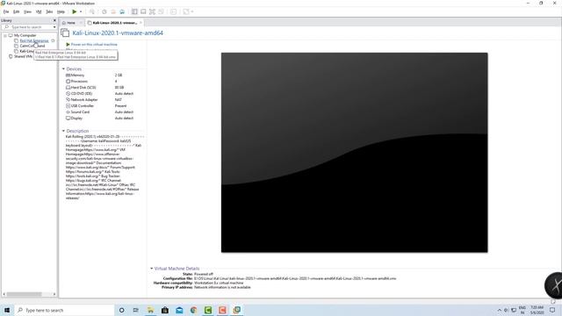Open the File menu
The width and height of the screenshot is (562, 316).
point(6,11)
